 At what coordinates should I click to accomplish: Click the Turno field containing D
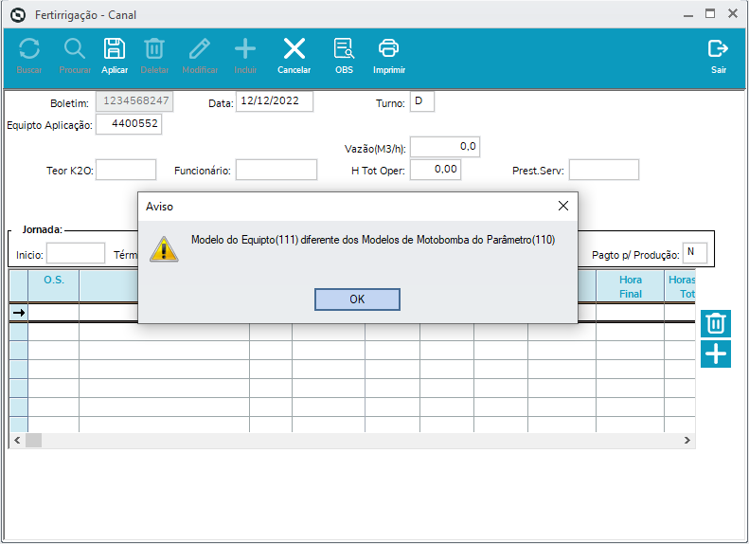(x=422, y=101)
